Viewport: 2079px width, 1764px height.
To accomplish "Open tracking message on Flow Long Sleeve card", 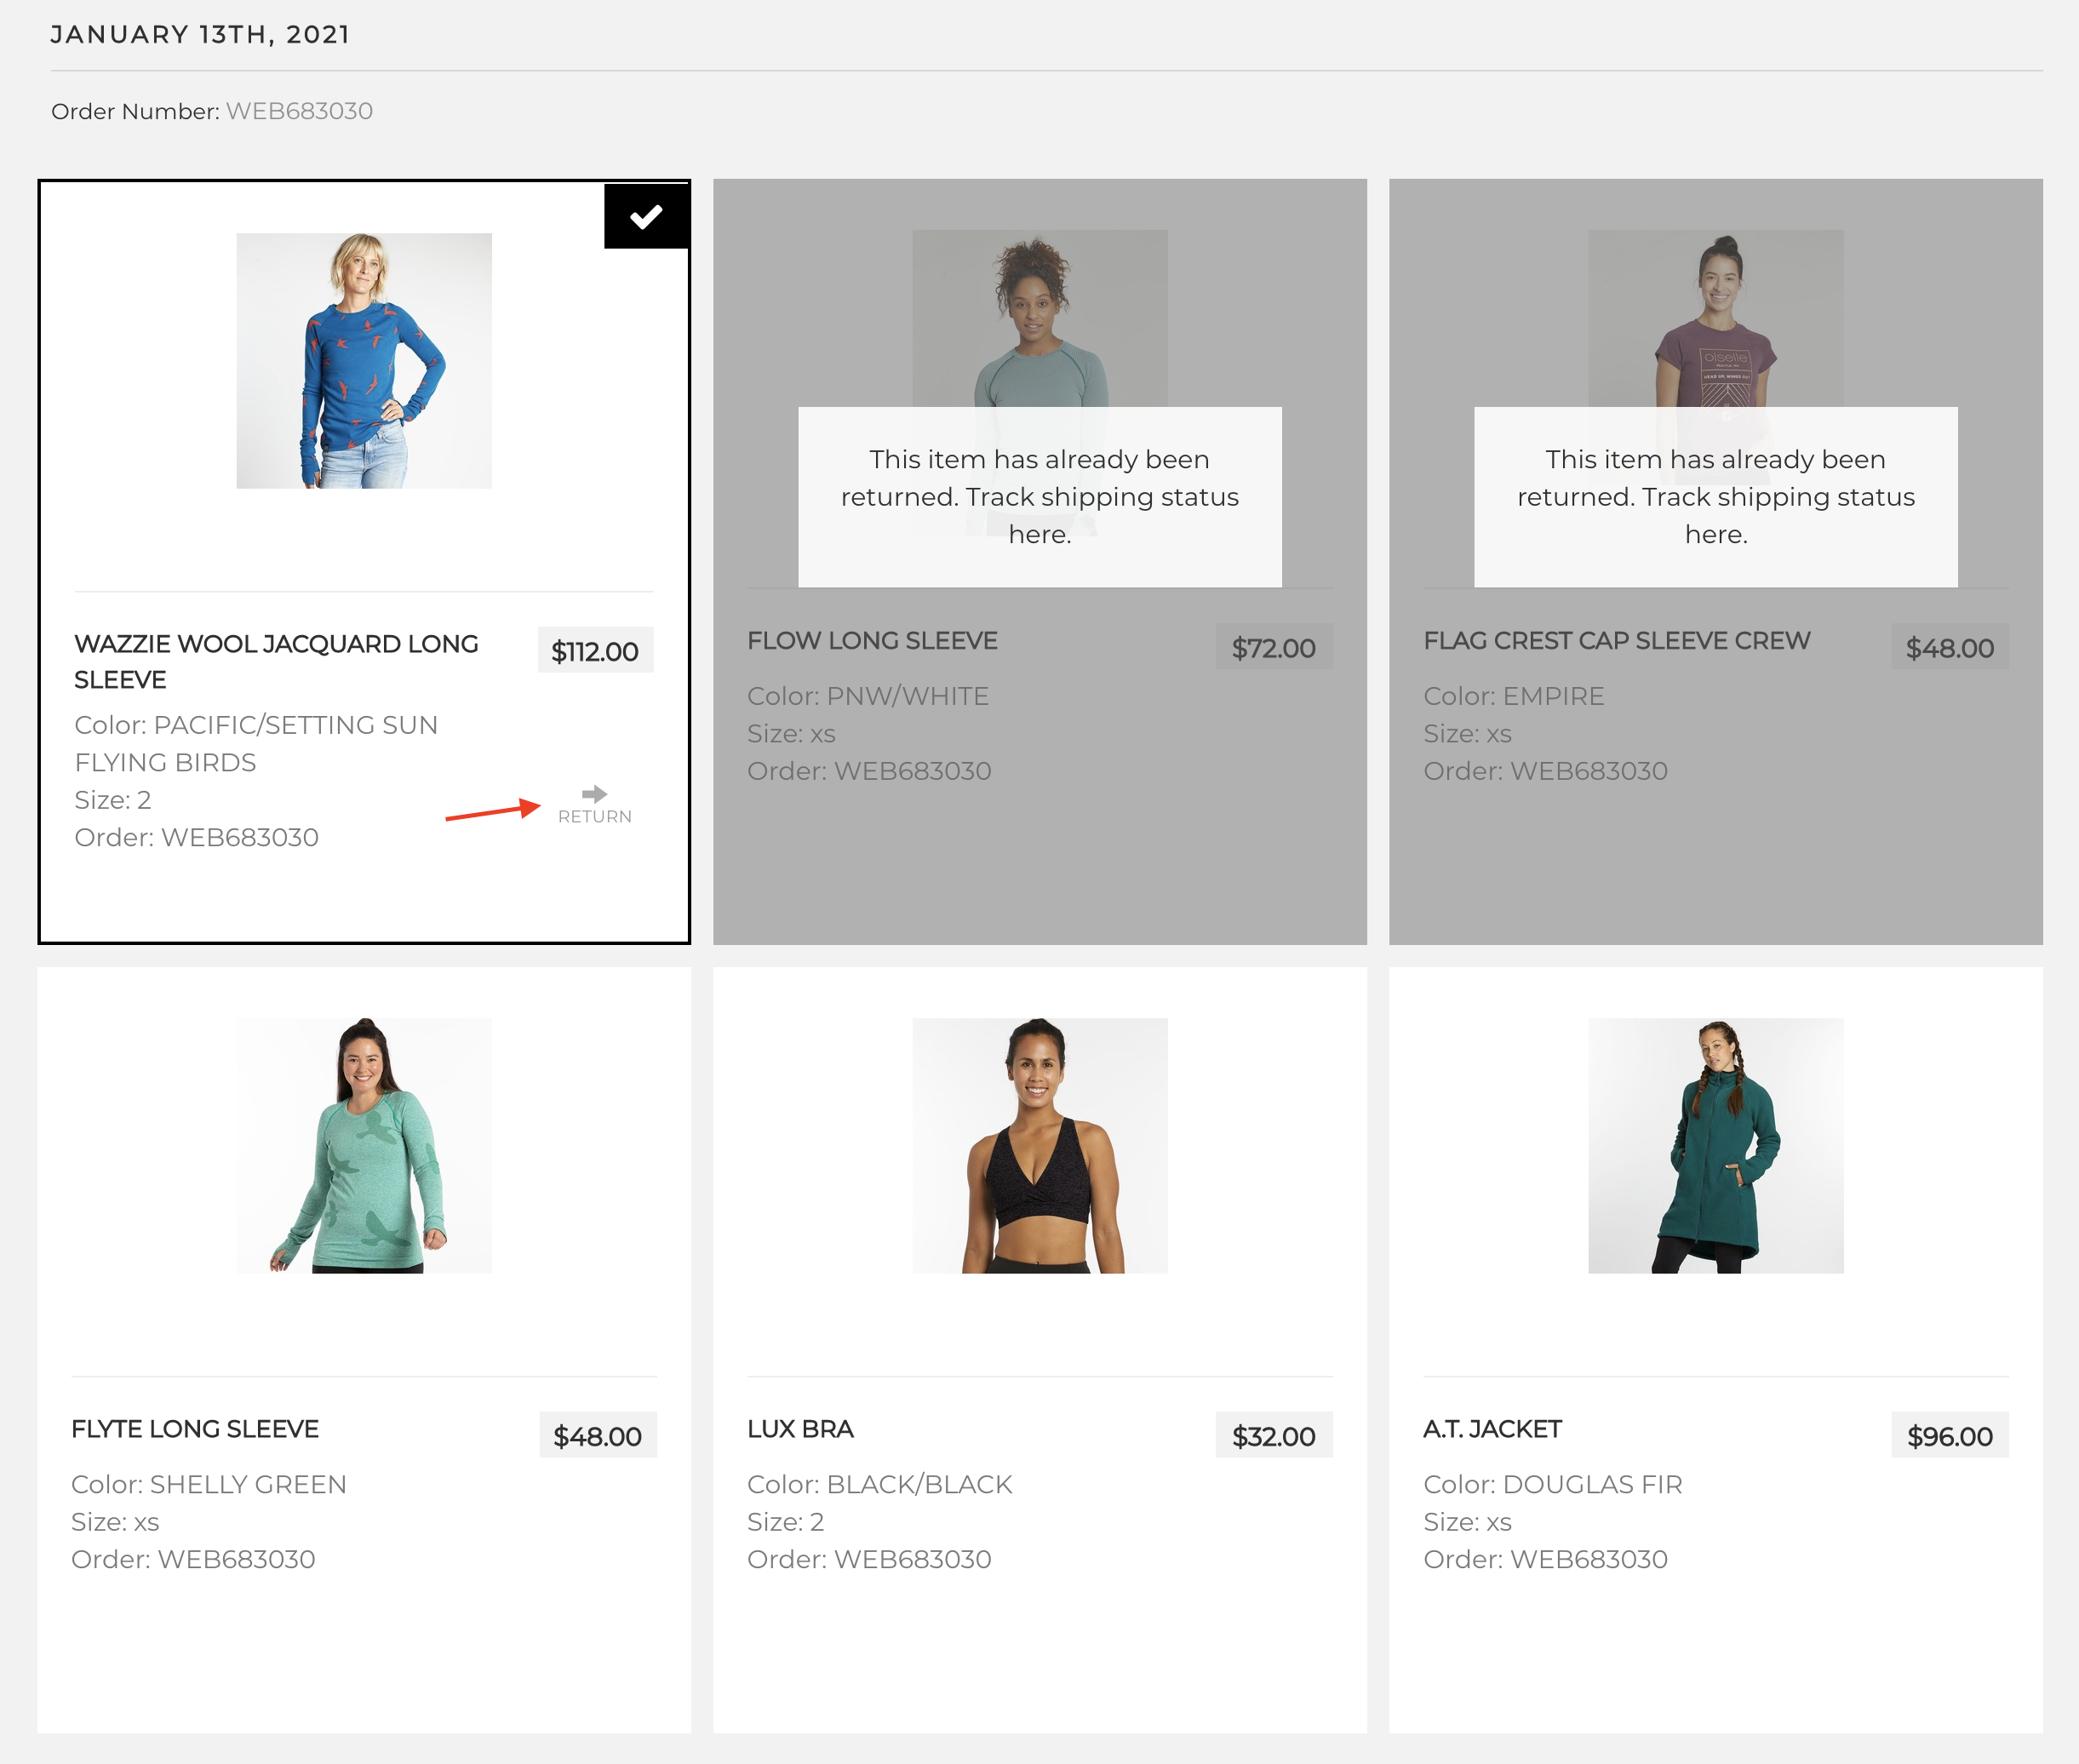I will tap(1040, 497).
